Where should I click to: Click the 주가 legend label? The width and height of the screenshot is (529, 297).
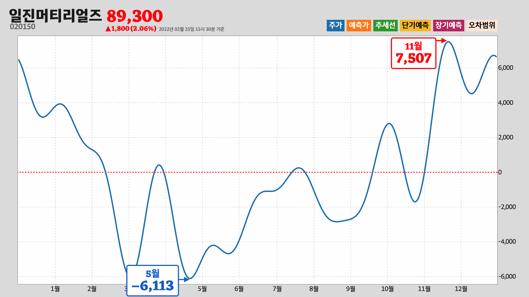pyautogui.click(x=336, y=25)
